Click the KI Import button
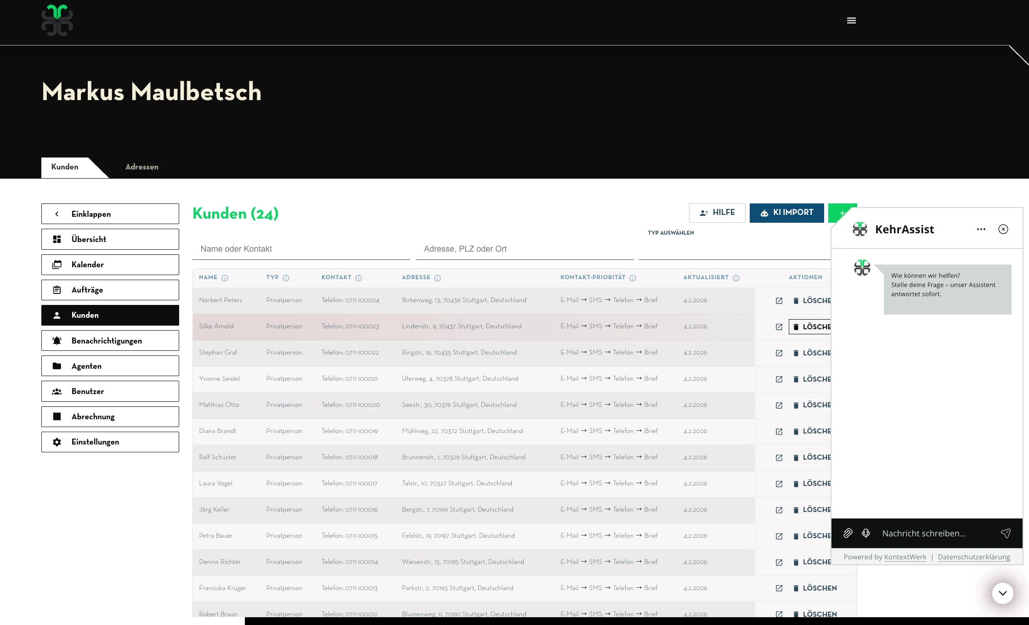Viewport: 1029px width, 625px height. coord(786,213)
